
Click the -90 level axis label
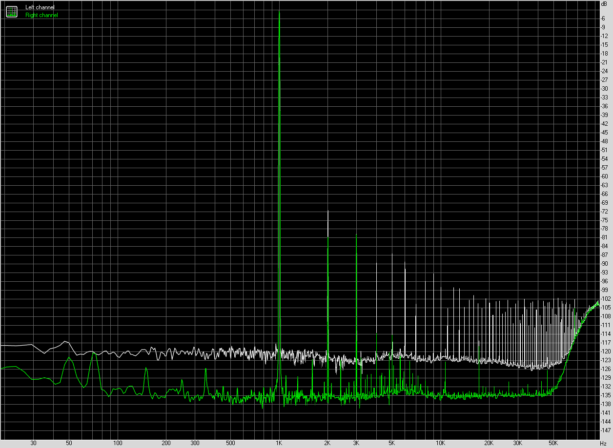pyautogui.click(x=604, y=264)
